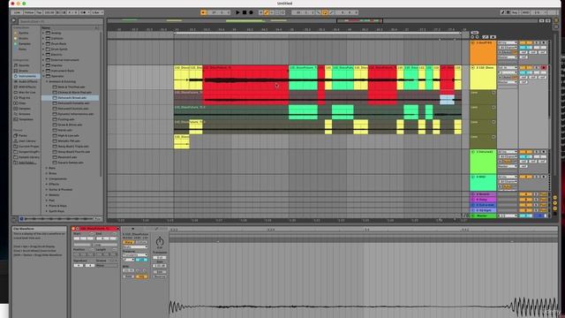This screenshot has width=565, height=318.
Task: Click the red clip title bar in clip view
Action: pyautogui.click(x=94, y=228)
